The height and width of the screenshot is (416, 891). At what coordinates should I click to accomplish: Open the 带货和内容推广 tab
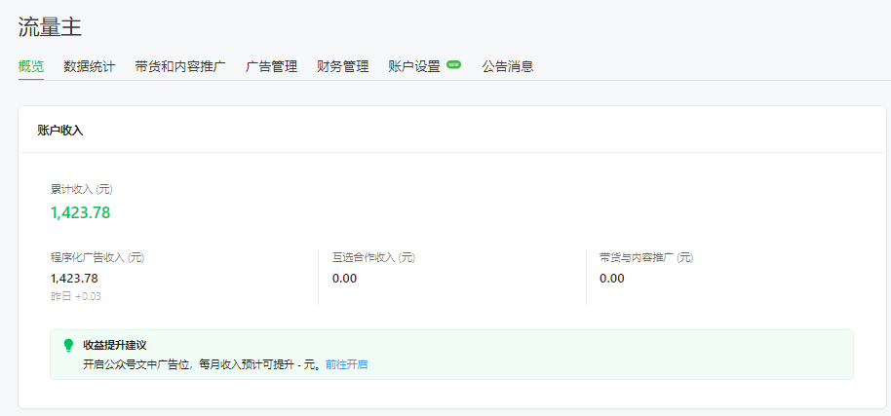pyautogui.click(x=180, y=66)
